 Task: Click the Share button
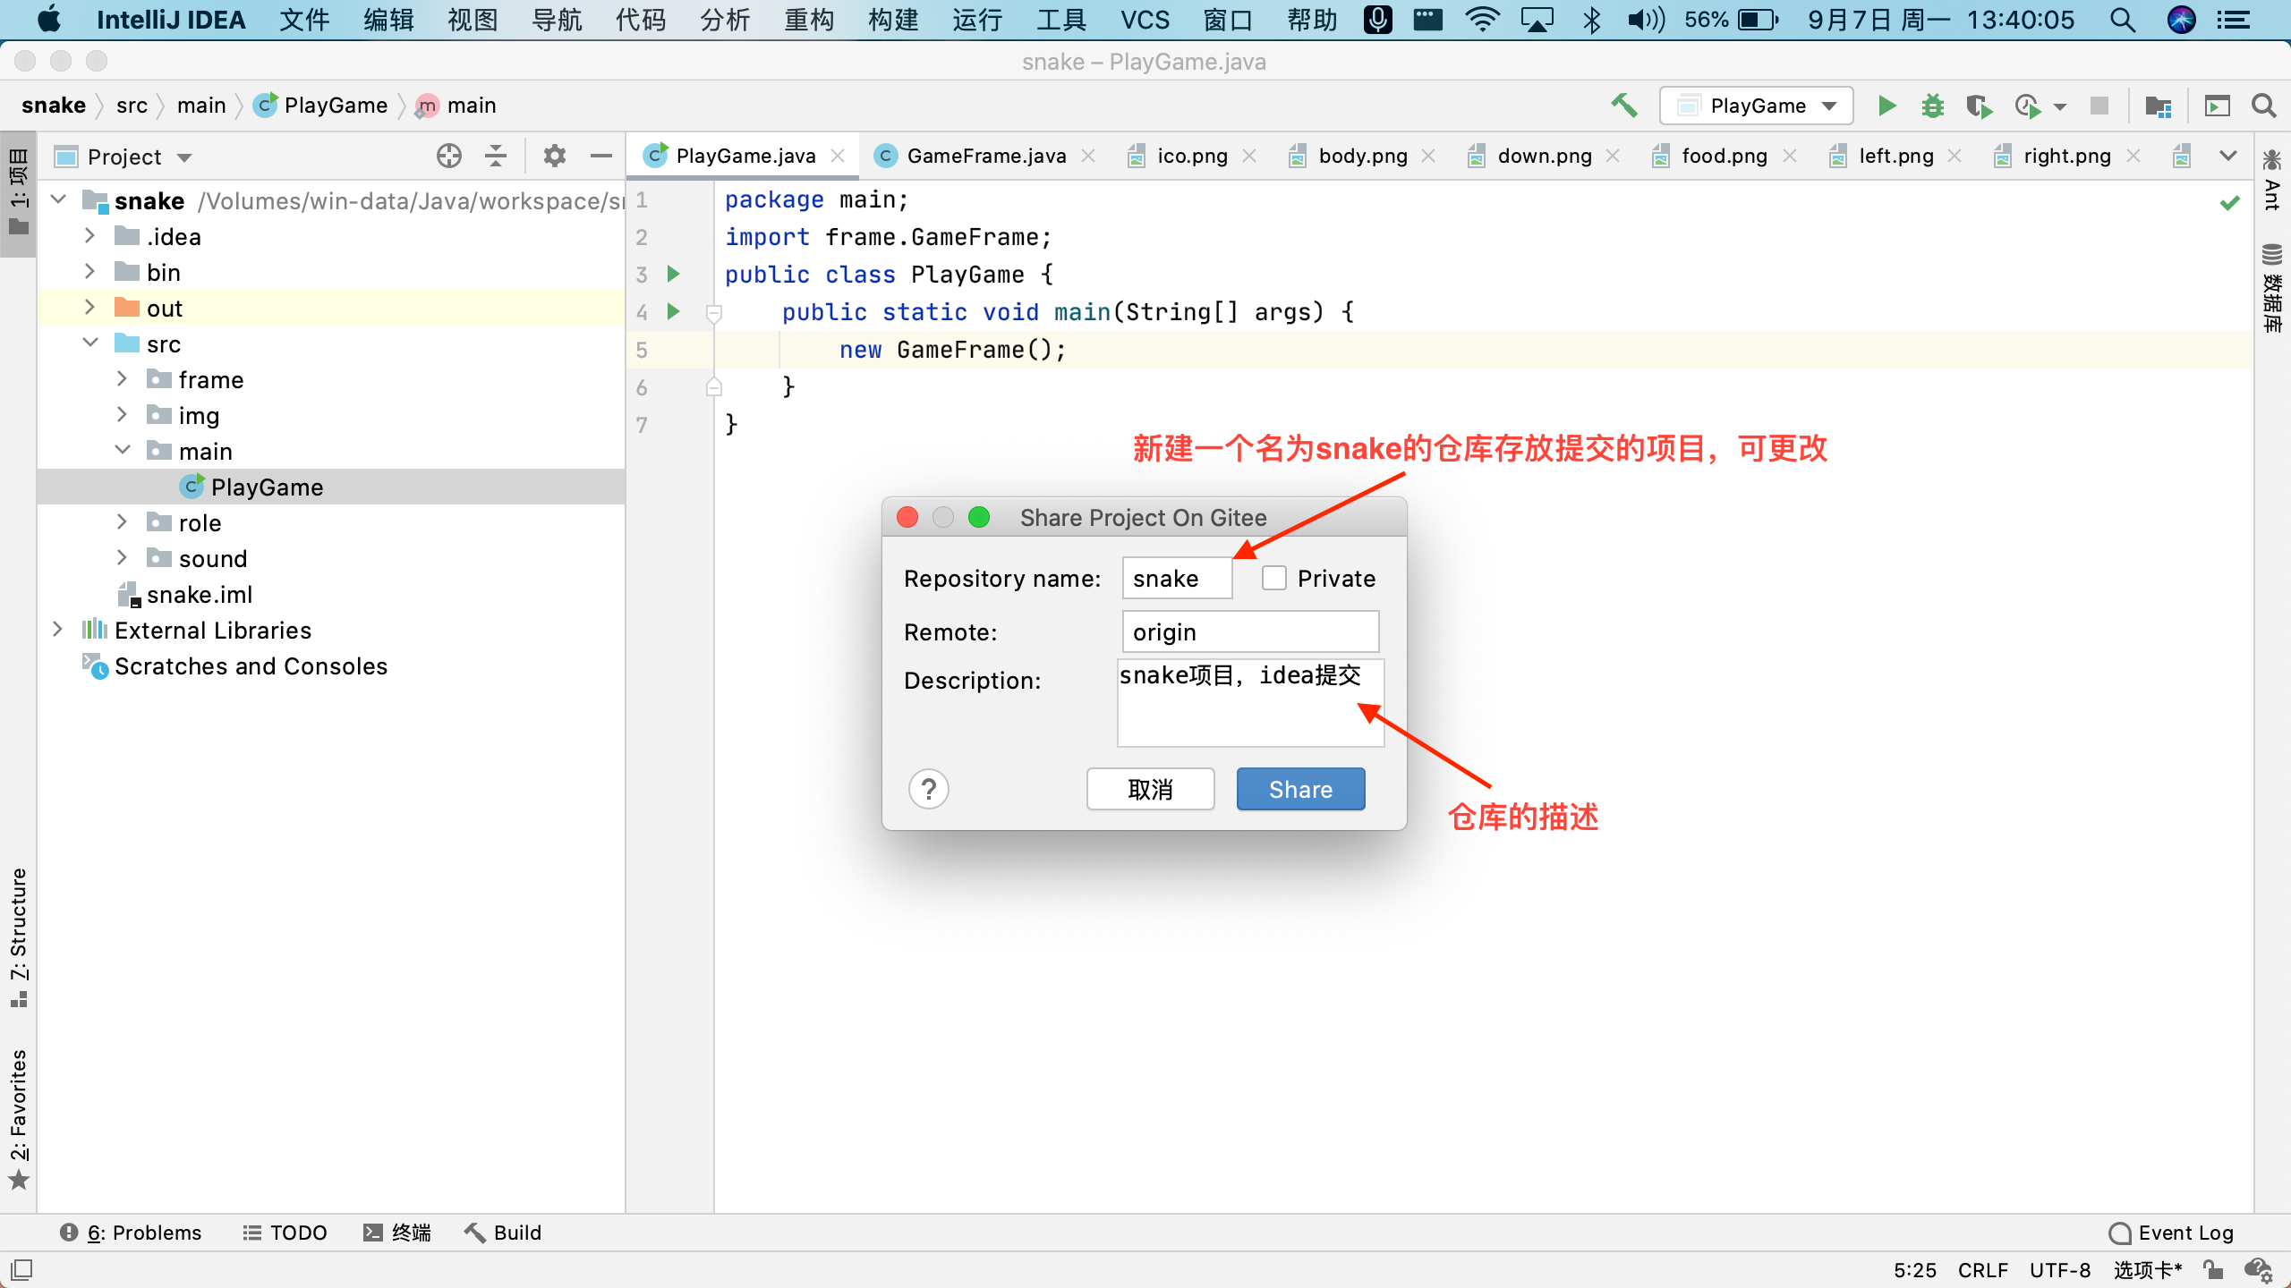pos(1300,789)
